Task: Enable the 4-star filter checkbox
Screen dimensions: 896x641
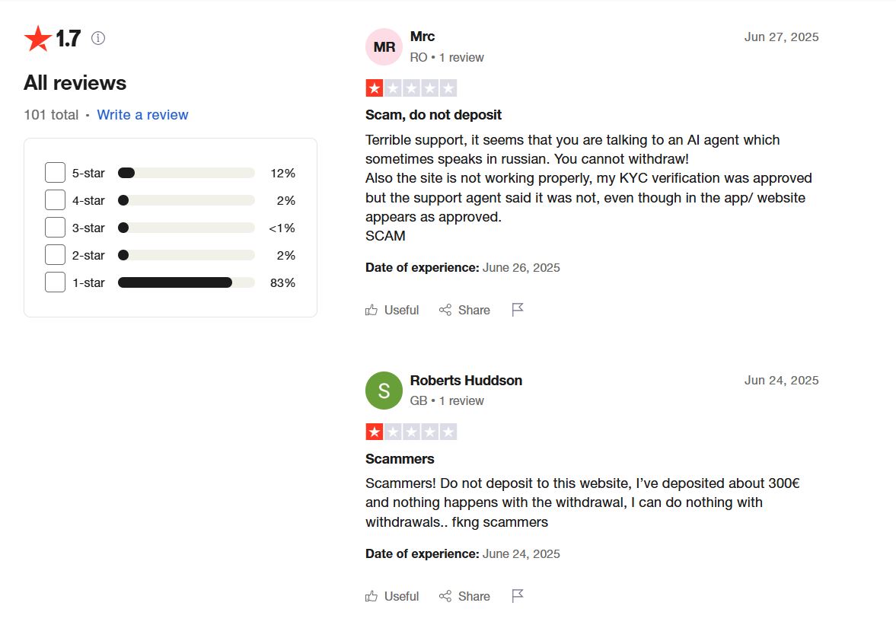Action: pos(55,200)
